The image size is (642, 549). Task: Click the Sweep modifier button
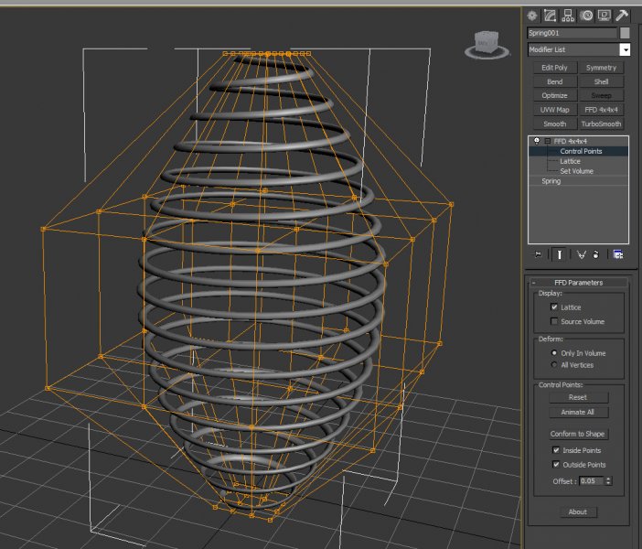point(601,95)
